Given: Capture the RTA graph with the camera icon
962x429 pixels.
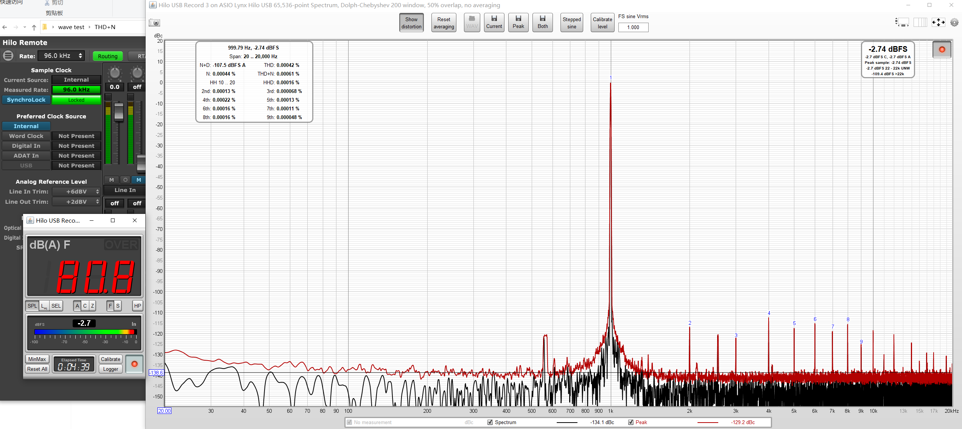Looking at the screenshot, I should (x=154, y=23).
